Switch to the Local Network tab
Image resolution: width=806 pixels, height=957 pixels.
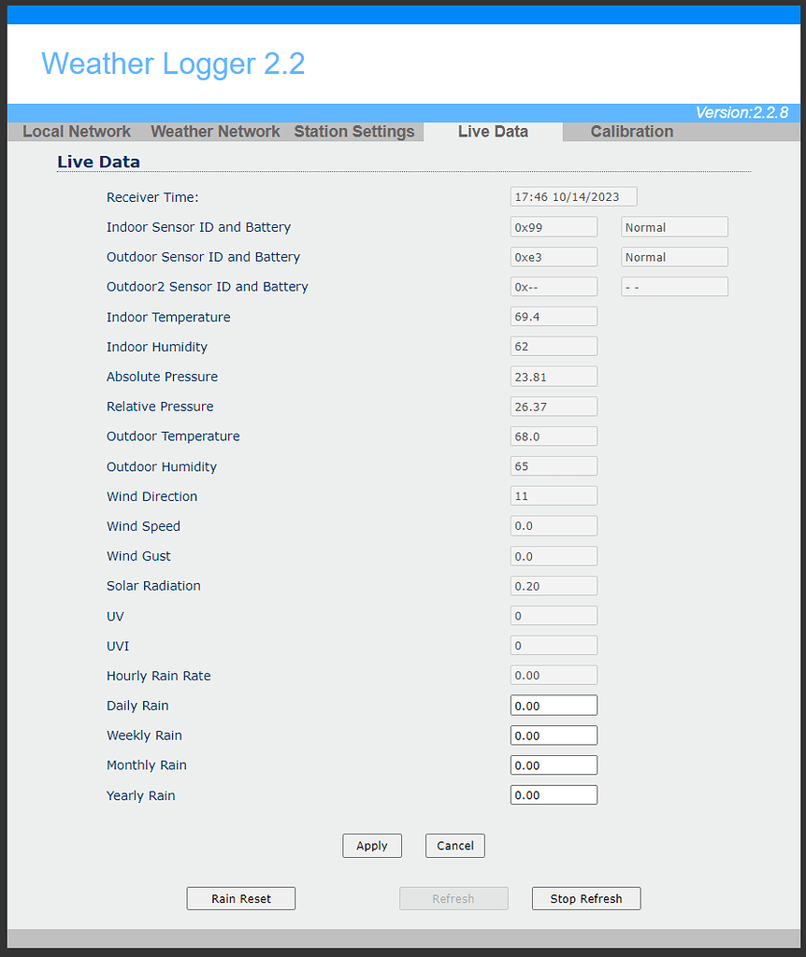click(75, 131)
